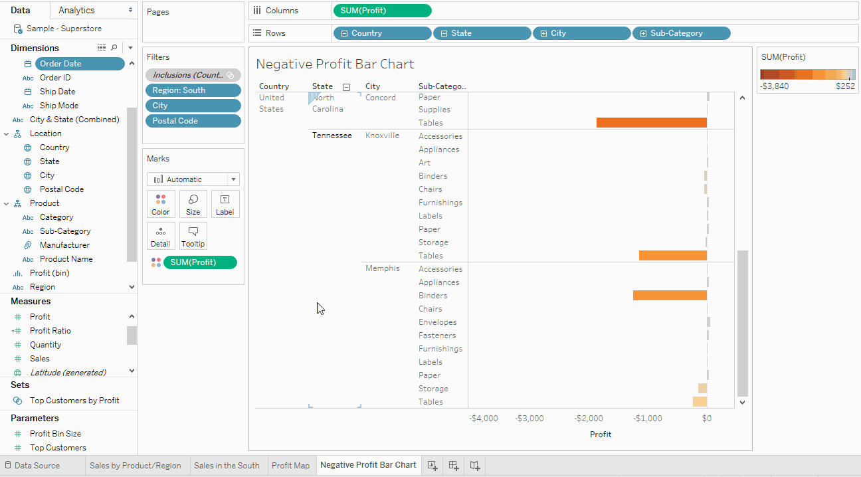Collapse the Location hierarchy
Image resolution: width=861 pixels, height=477 pixels.
coord(6,134)
